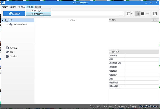Click the sort order arrows icon

pos(128,14)
